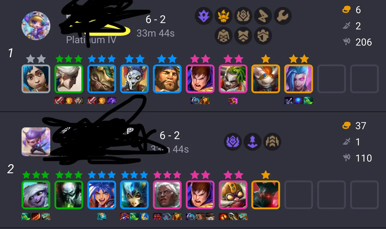Click the wrench trait icon for first-place player
The image size is (386, 229).
[283, 16]
